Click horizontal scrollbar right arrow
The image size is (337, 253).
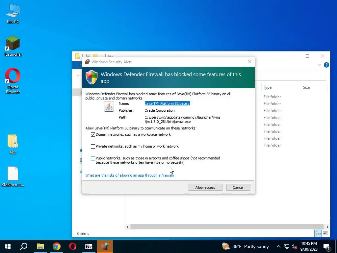point(327,227)
